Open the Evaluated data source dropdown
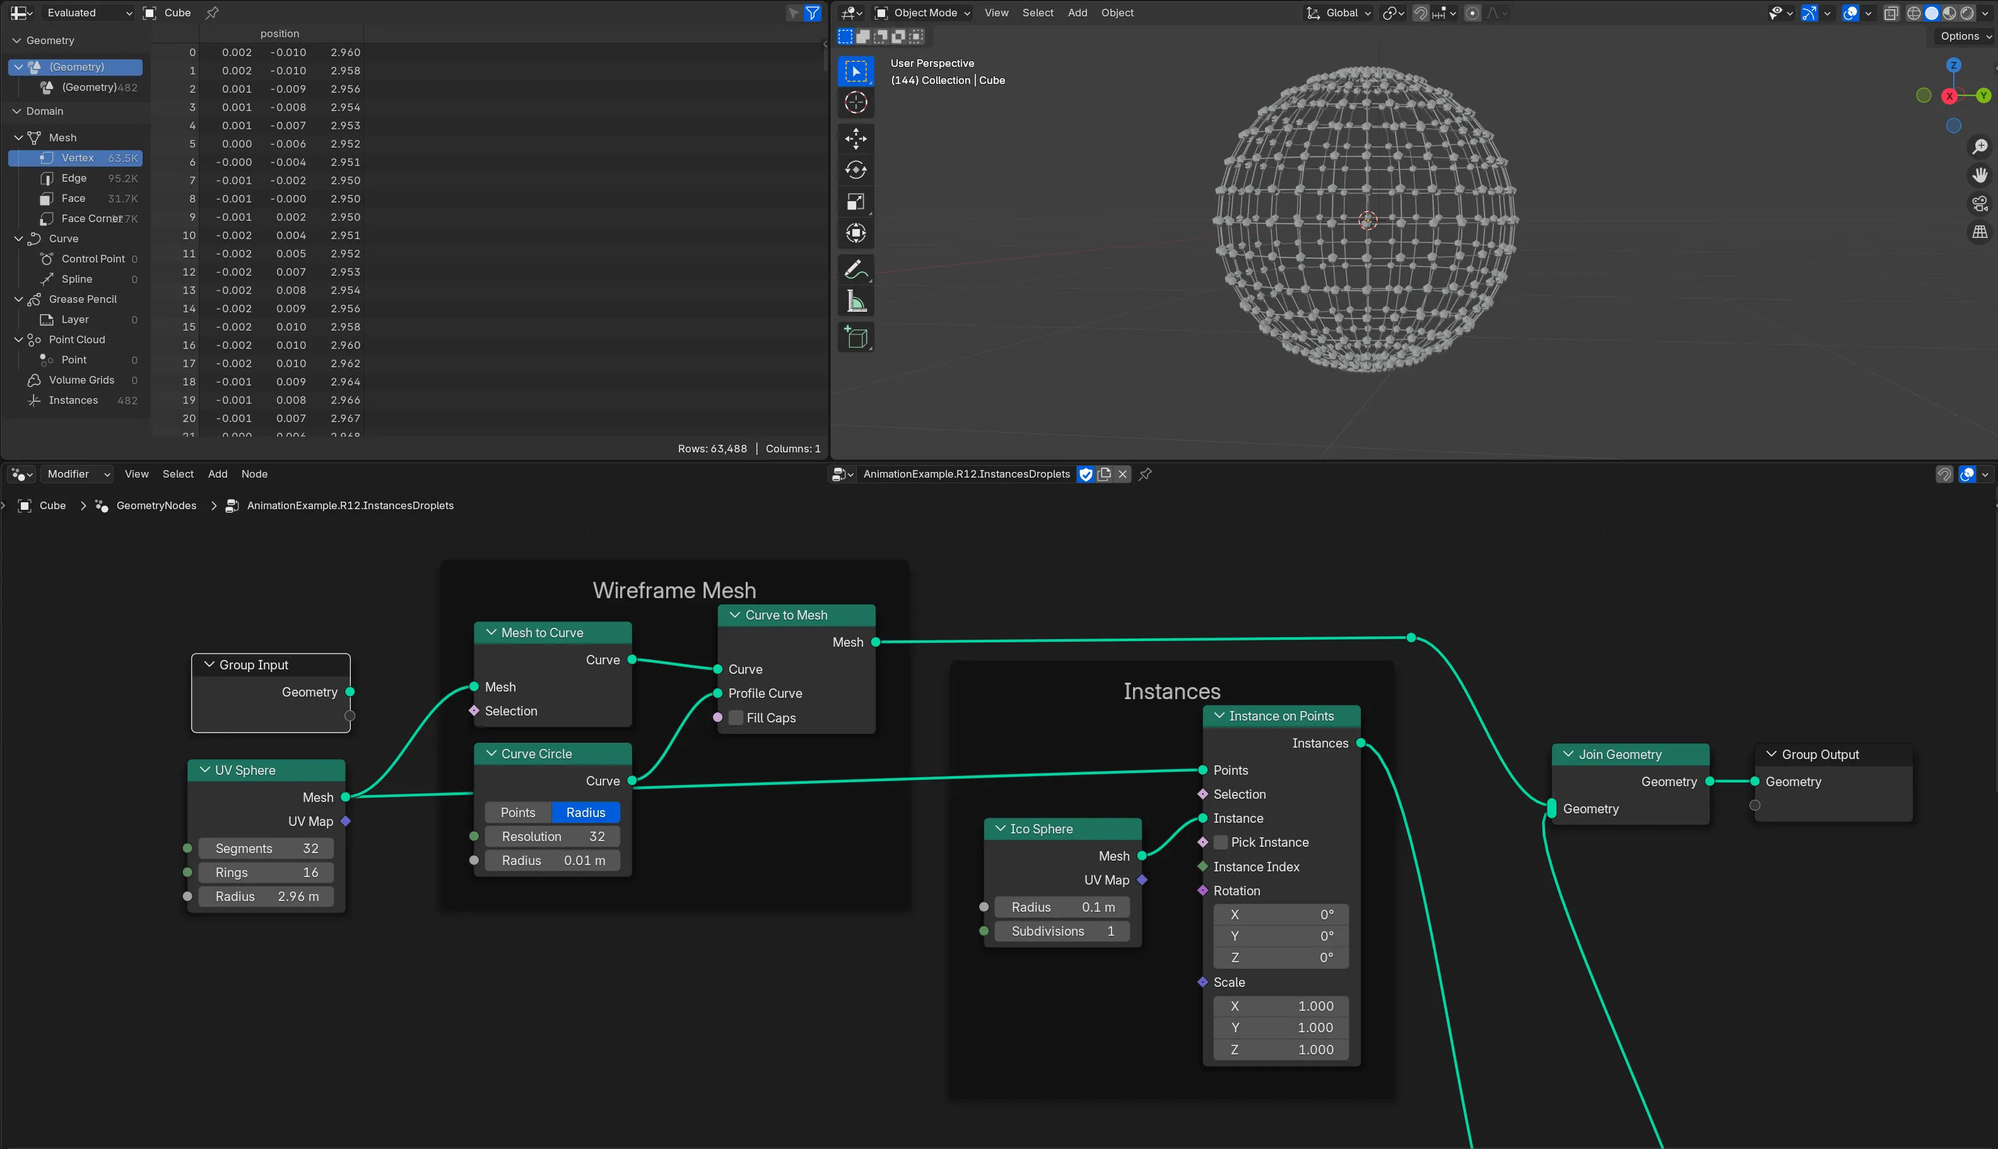Image resolution: width=1998 pixels, height=1149 pixels. click(87, 13)
